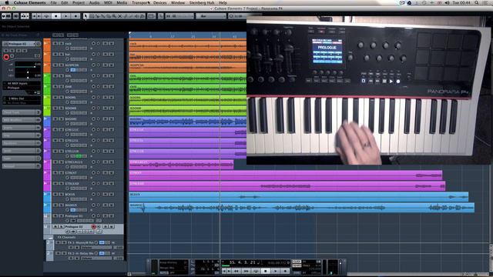
Task: Toggle the CLICK metronome button
Action: coord(297,262)
